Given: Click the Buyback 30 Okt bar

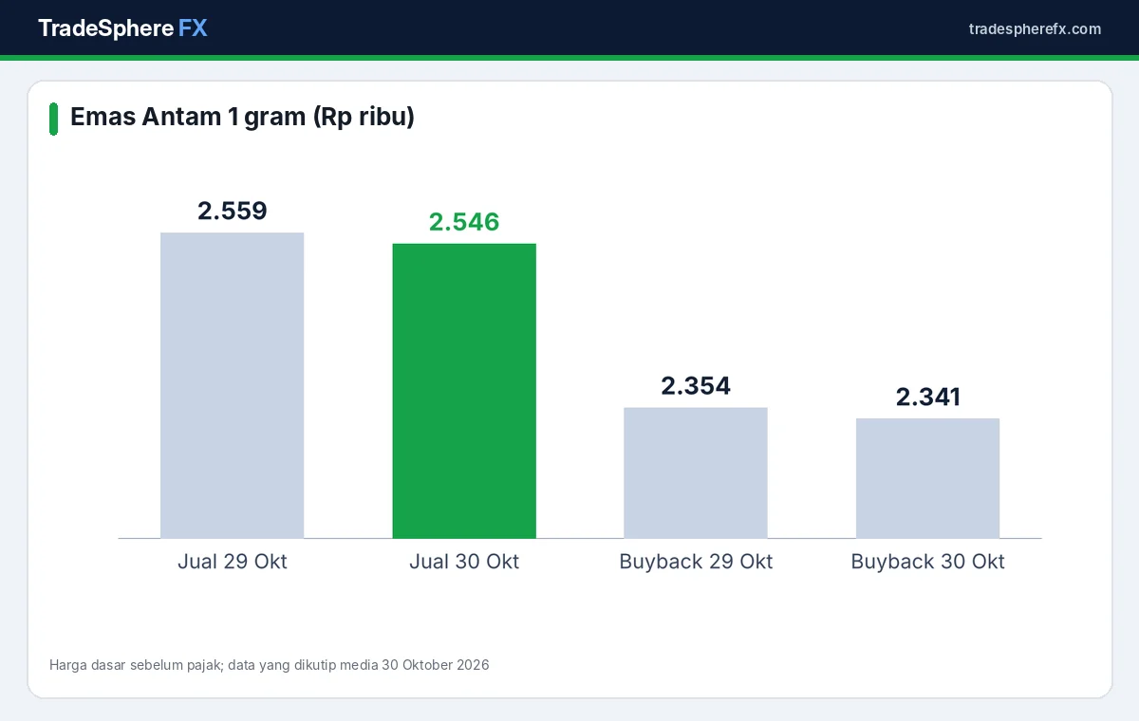Looking at the screenshot, I should (927, 478).
